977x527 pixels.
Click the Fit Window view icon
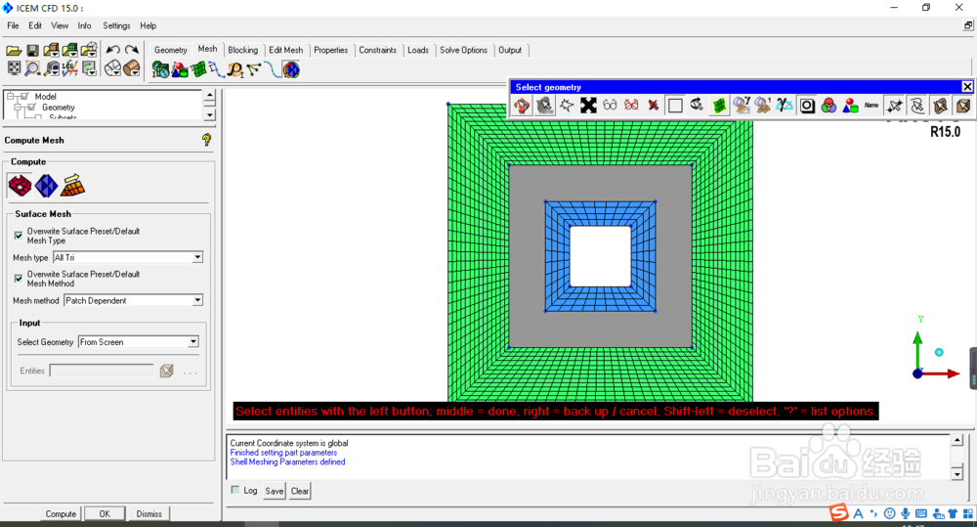(x=14, y=68)
